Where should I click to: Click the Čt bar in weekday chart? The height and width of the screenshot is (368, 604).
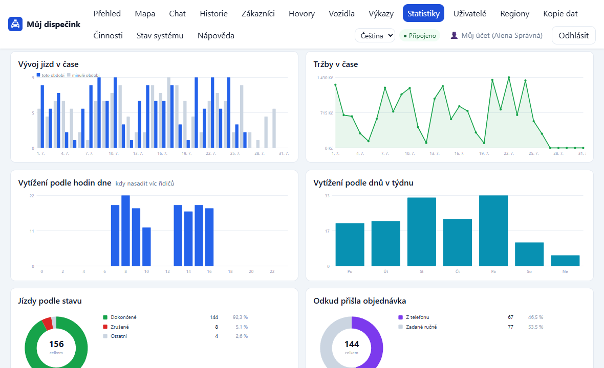(x=458, y=243)
